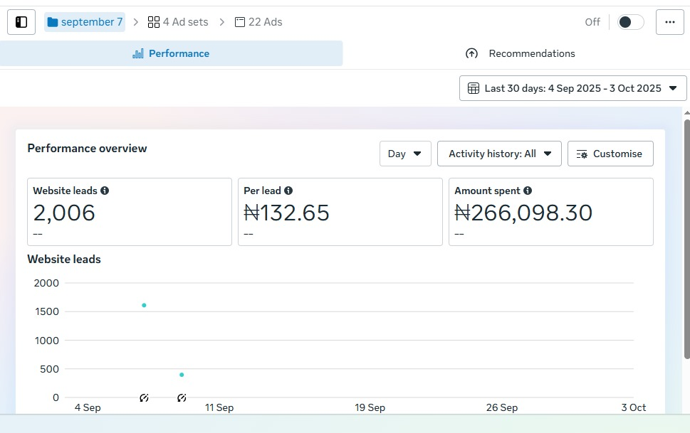Viewport: 690px width, 433px height.
Task: Click the calendar icon in date selector
Action: pyautogui.click(x=474, y=88)
